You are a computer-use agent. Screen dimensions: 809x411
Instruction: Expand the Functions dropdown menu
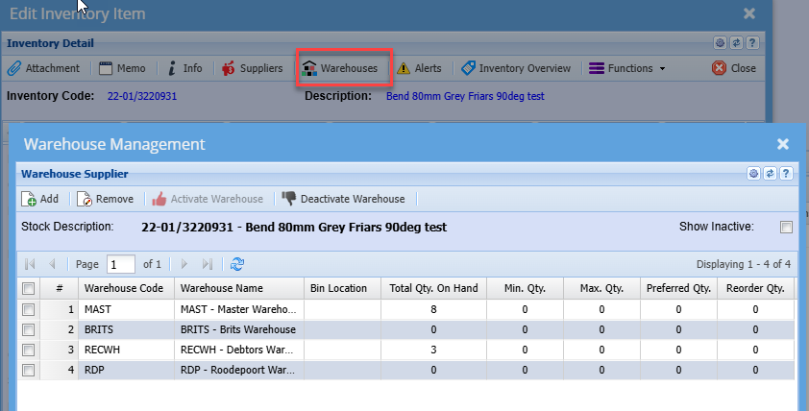[x=626, y=68]
